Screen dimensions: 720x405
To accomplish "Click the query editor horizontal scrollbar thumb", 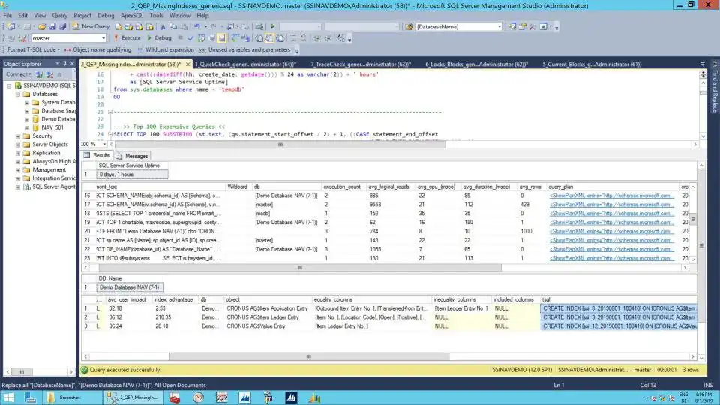I will 280,144.
